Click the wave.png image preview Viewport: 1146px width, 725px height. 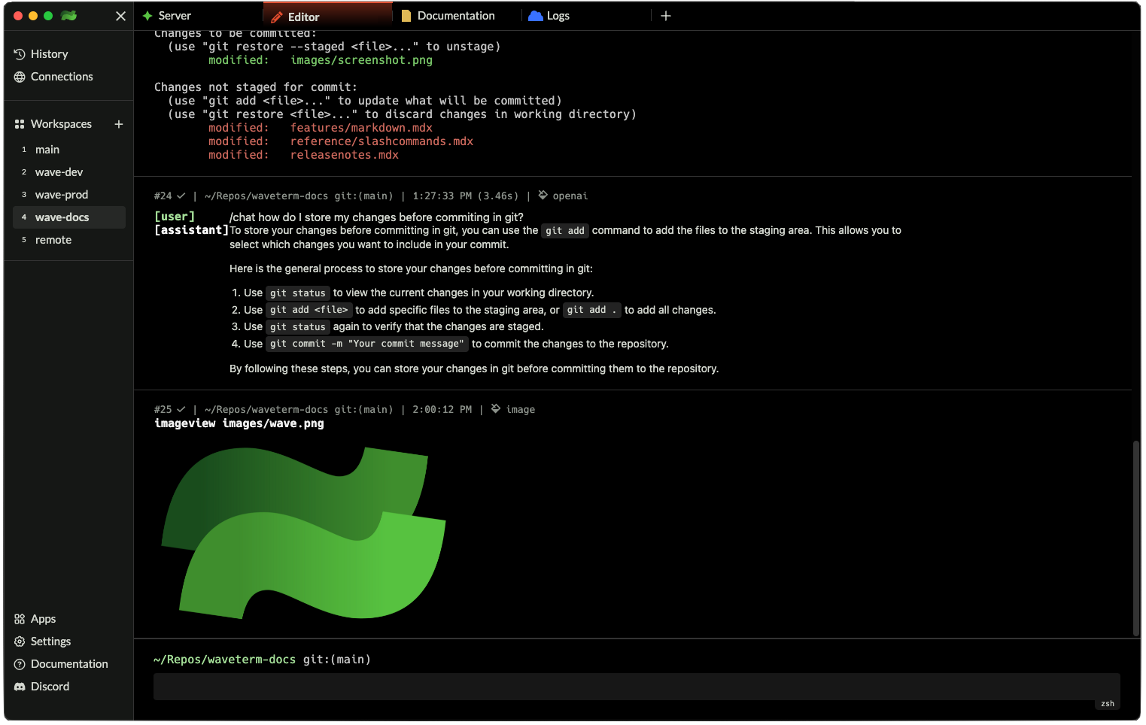(304, 532)
